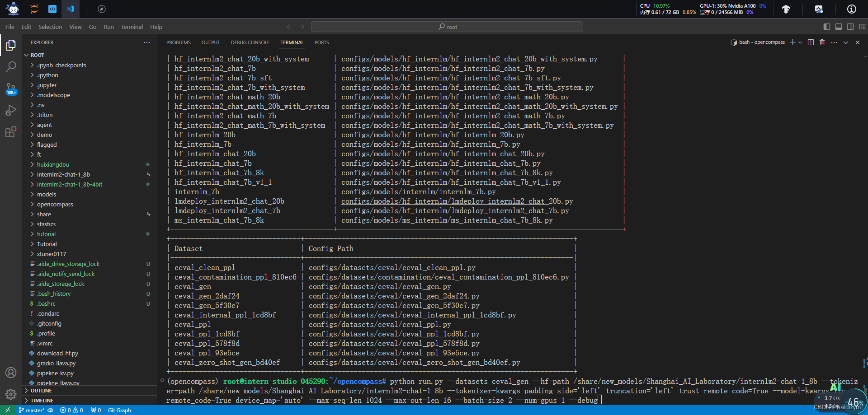Open the Extensions view
Screen dimensions: 868x415
click(11, 132)
